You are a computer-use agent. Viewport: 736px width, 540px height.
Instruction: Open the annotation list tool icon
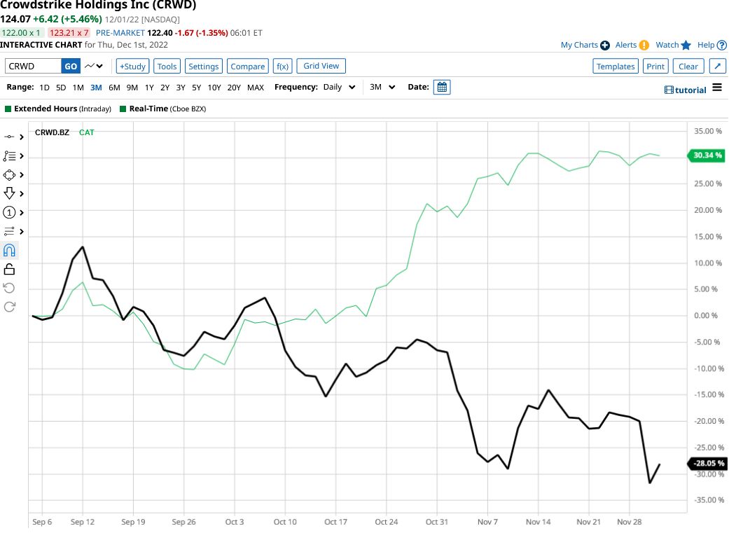(9, 156)
